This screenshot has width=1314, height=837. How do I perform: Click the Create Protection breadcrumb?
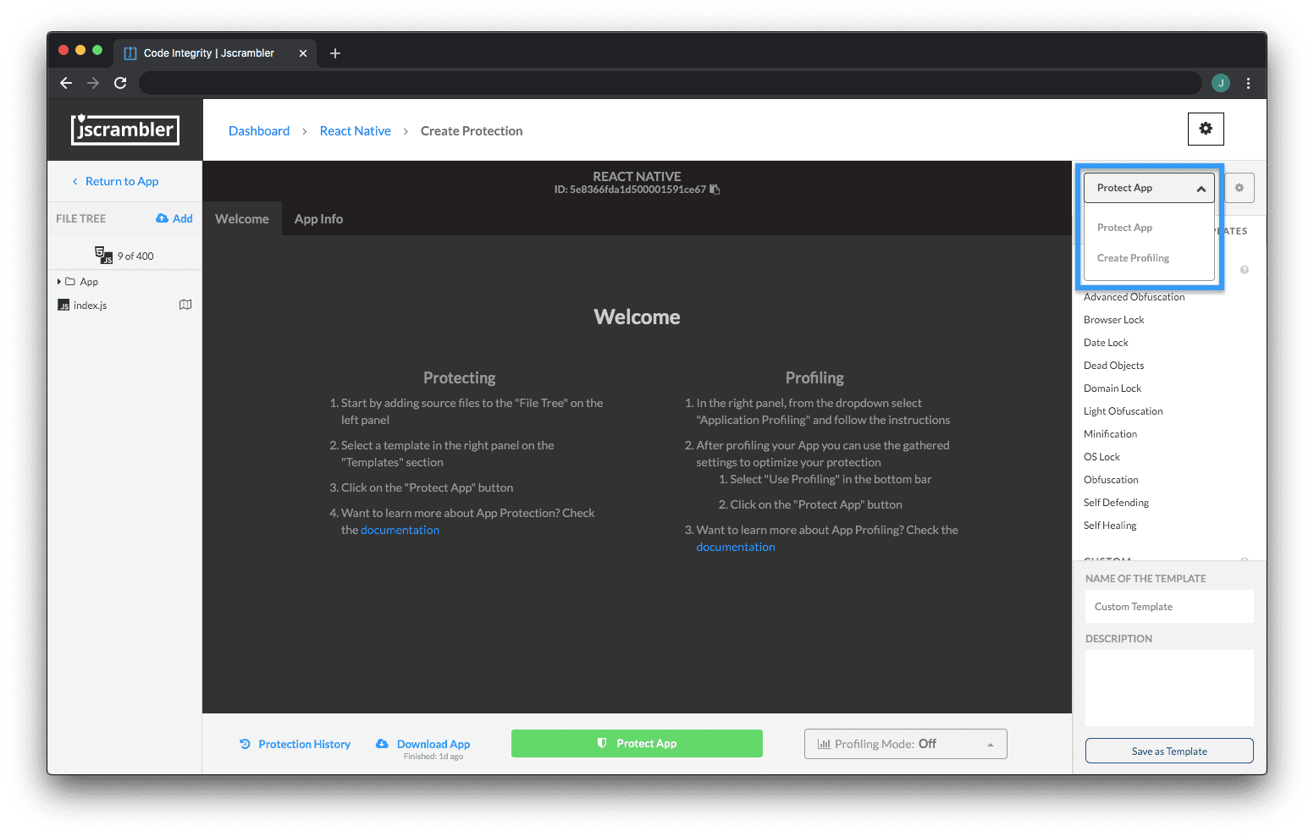tap(472, 131)
